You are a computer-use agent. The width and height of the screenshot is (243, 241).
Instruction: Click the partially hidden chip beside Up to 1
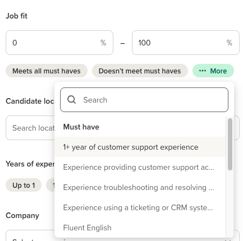pyautogui.click(x=51, y=185)
